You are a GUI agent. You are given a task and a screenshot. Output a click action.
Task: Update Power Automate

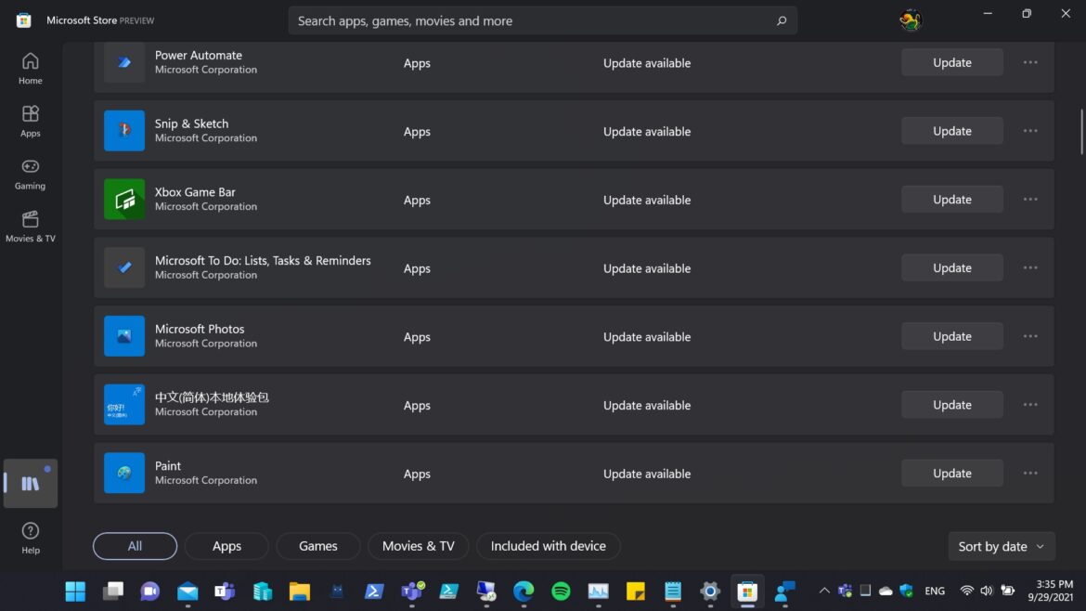click(x=951, y=62)
